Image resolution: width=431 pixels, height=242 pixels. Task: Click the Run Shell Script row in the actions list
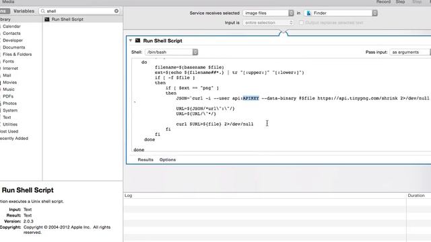coord(83,19)
